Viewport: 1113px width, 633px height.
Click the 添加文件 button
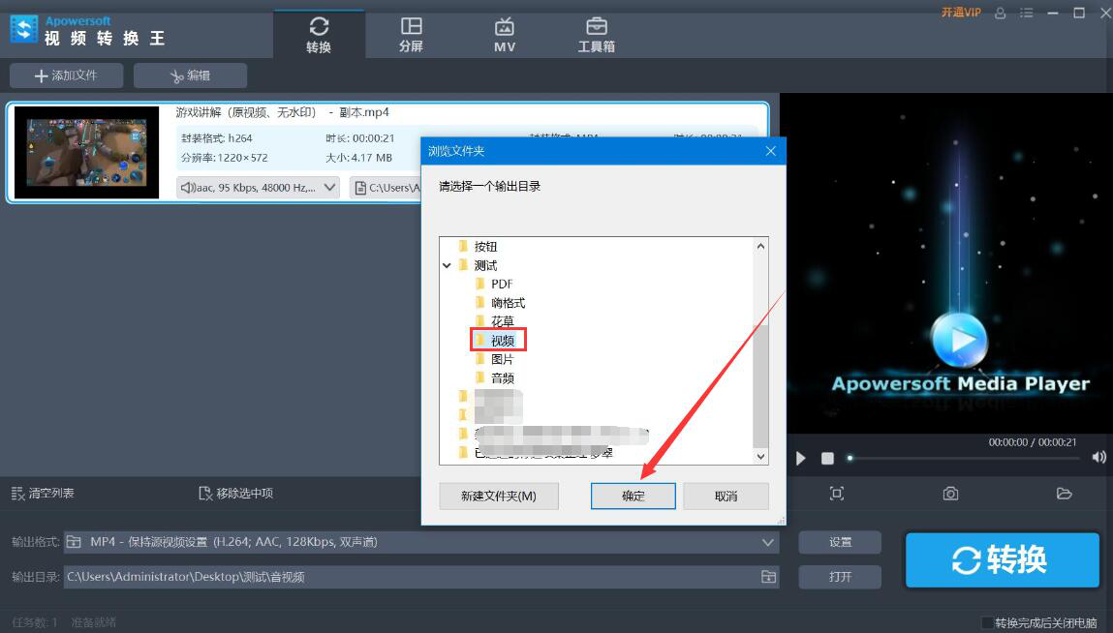pos(66,75)
